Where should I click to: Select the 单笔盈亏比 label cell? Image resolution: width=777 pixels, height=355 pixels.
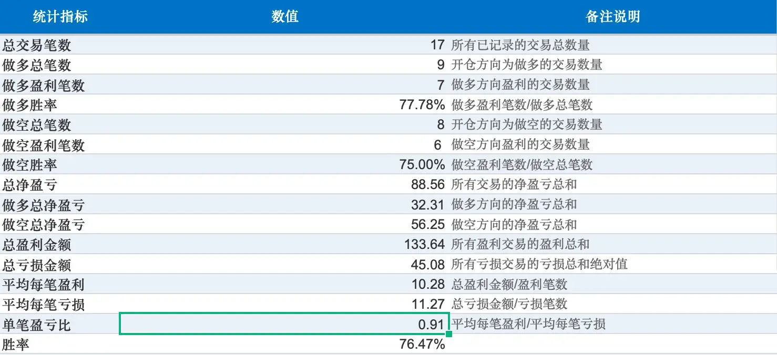pos(60,325)
